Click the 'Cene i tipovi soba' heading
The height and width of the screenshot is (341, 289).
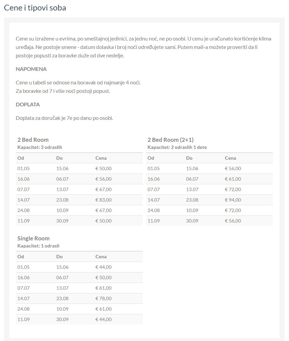pos(35,8)
